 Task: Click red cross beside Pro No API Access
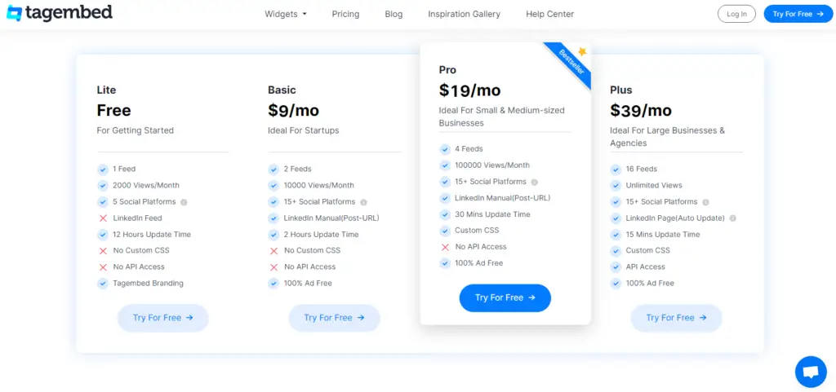[445, 247]
